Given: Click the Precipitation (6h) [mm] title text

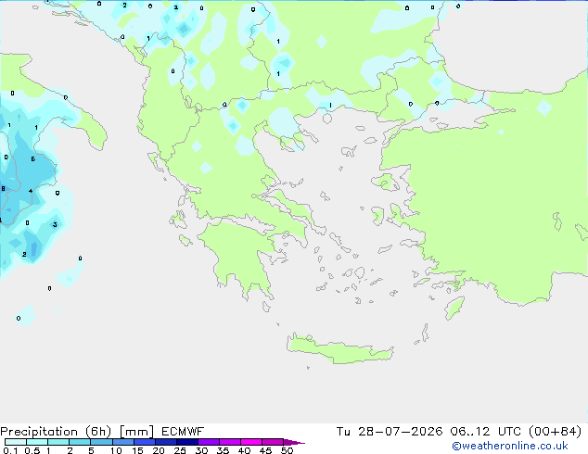Looking at the screenshot, I should pyautogui.click(x=77, y=432).
